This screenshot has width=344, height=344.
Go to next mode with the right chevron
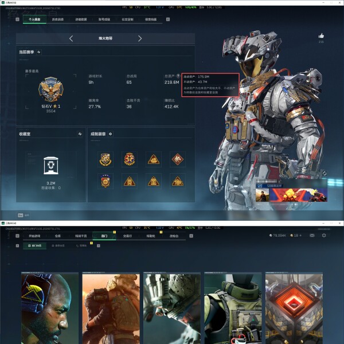point(140,38)
